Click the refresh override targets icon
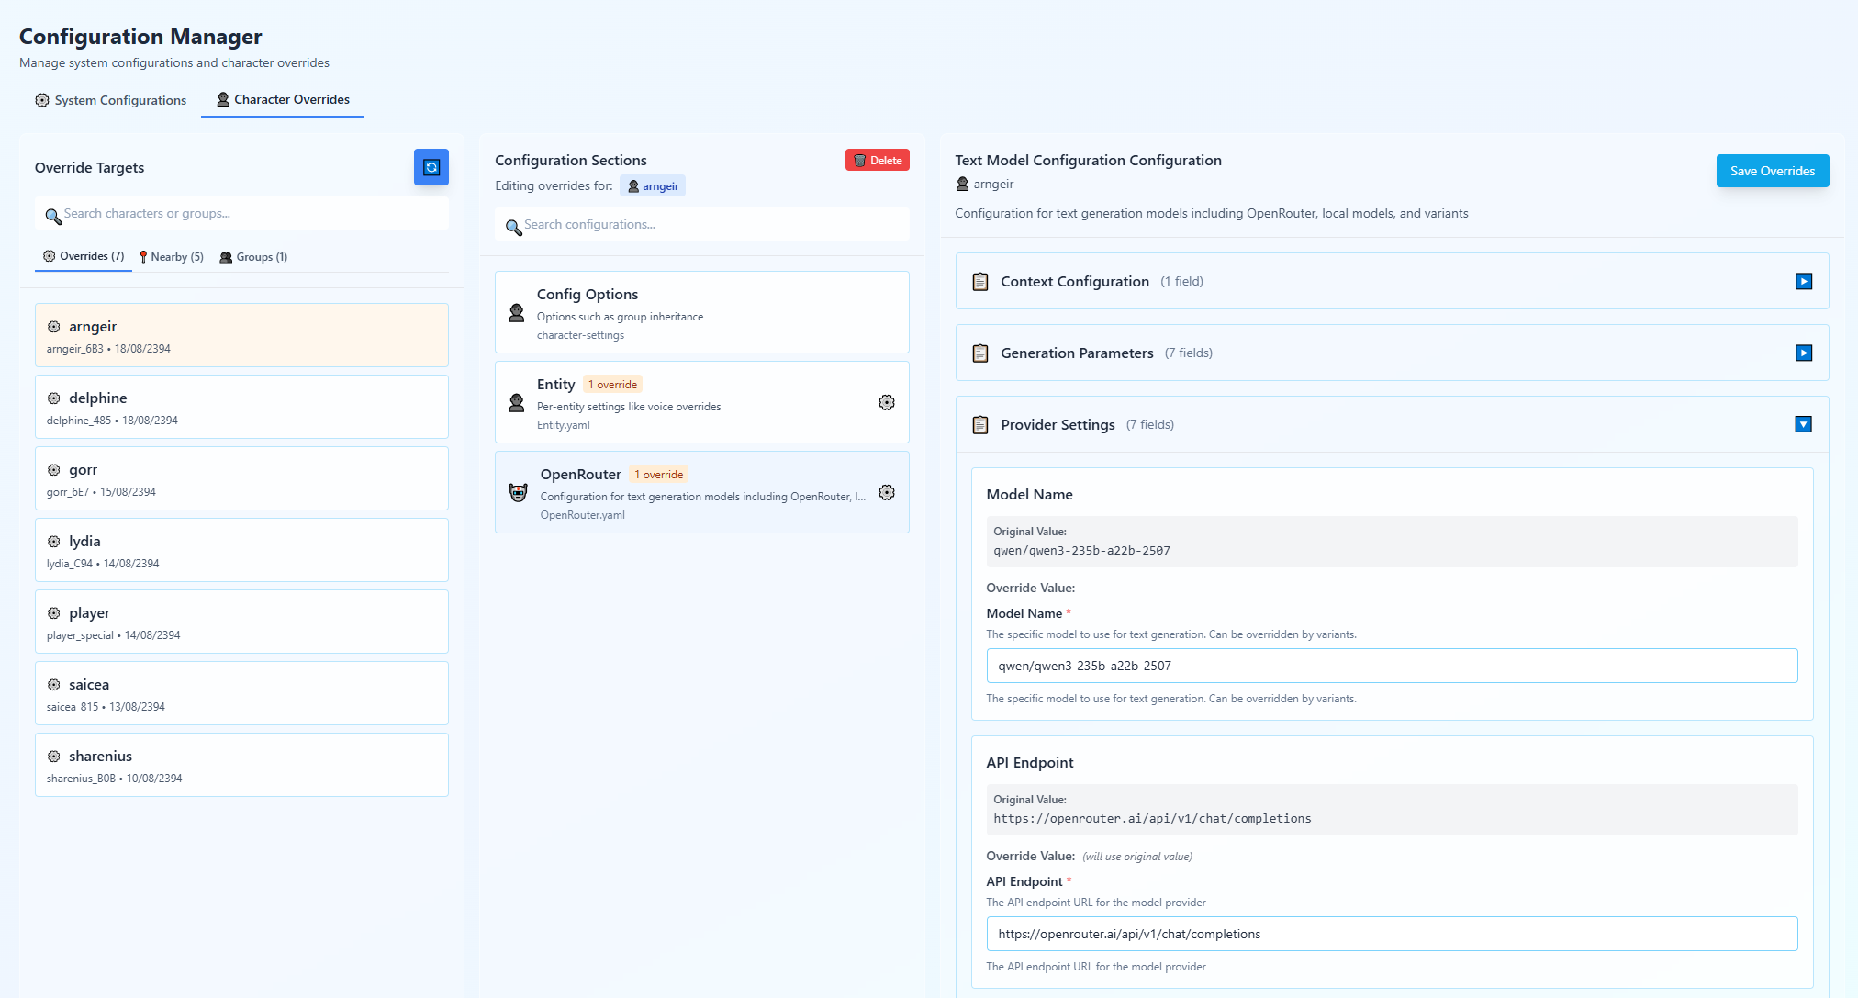Viewport: 1858px width, 998px height. pyautogui.click(x=431, y=167)
